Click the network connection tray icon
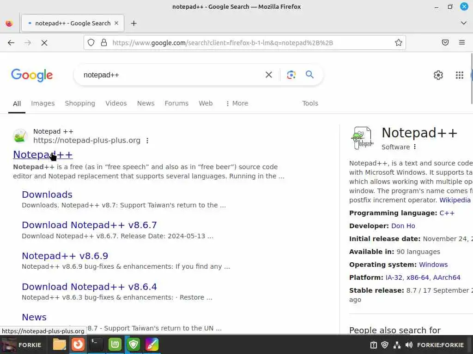 pyautogui.click(x=397, y=345)
